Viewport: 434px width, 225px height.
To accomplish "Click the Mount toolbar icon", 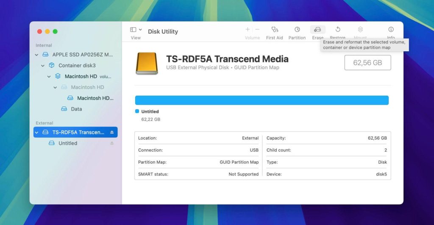I will [360, 29].
